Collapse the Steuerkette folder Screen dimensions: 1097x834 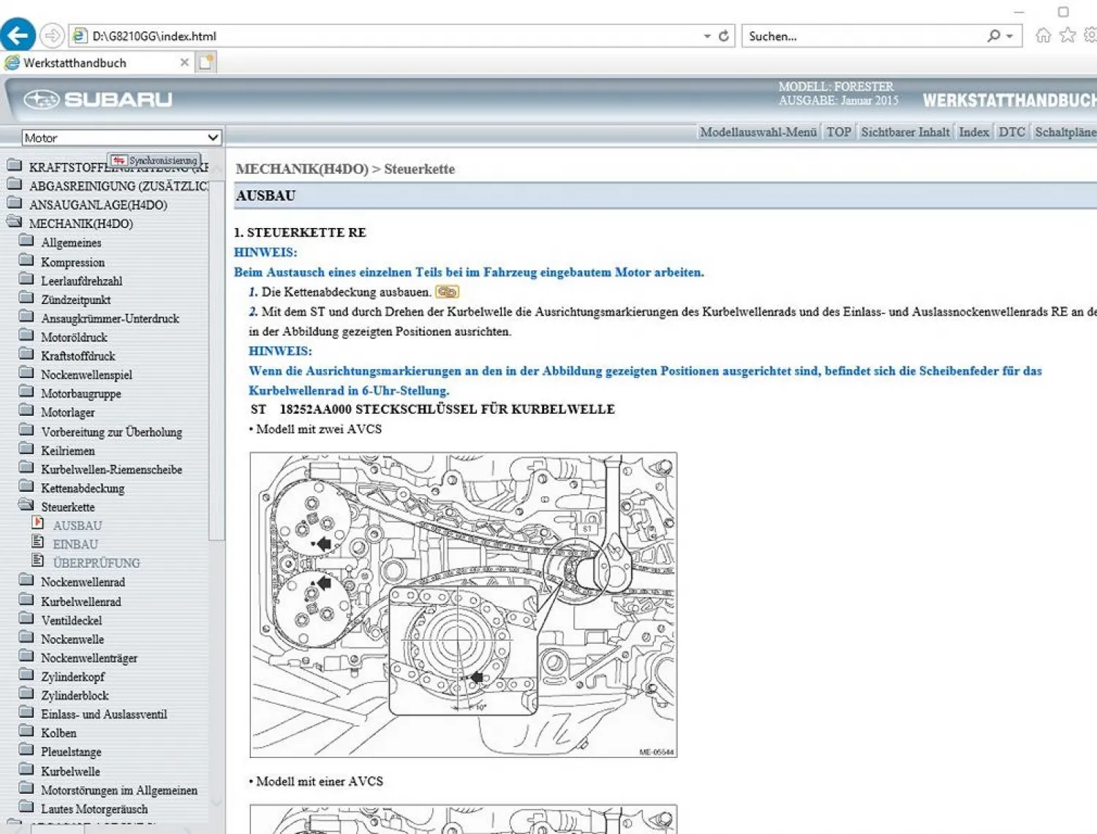point(26,505)
